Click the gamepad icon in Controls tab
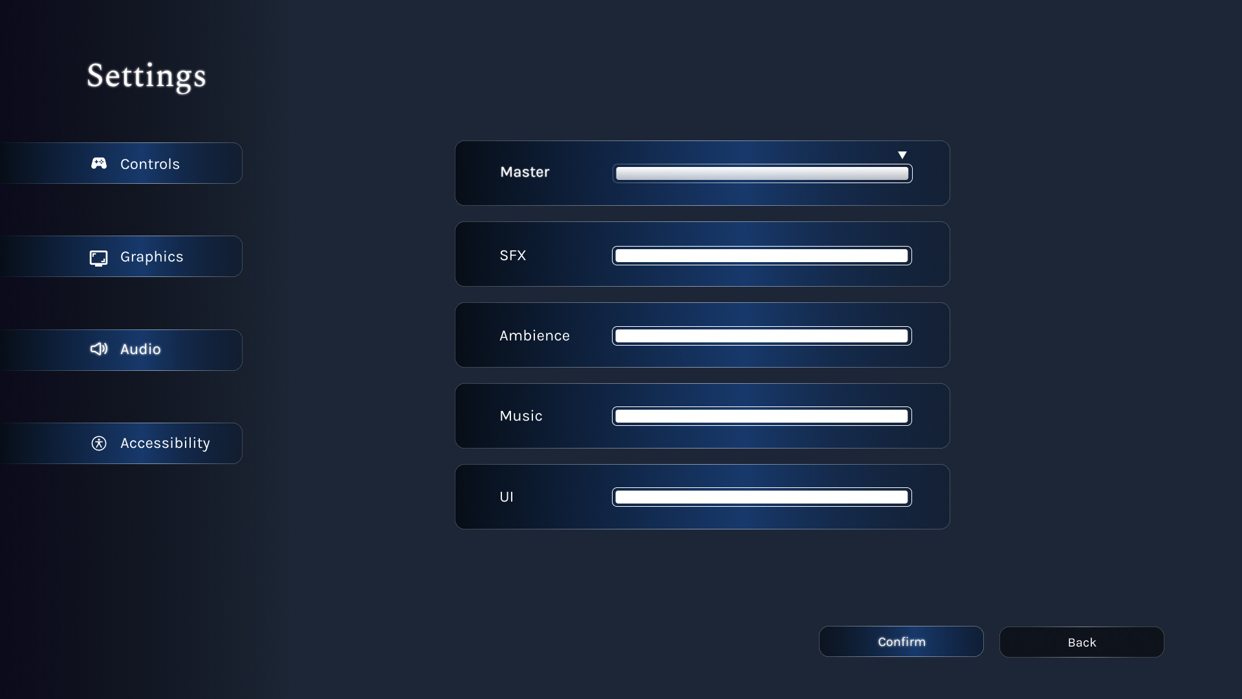The width and height of the screenshot is (1242, 699). (99, 164)
